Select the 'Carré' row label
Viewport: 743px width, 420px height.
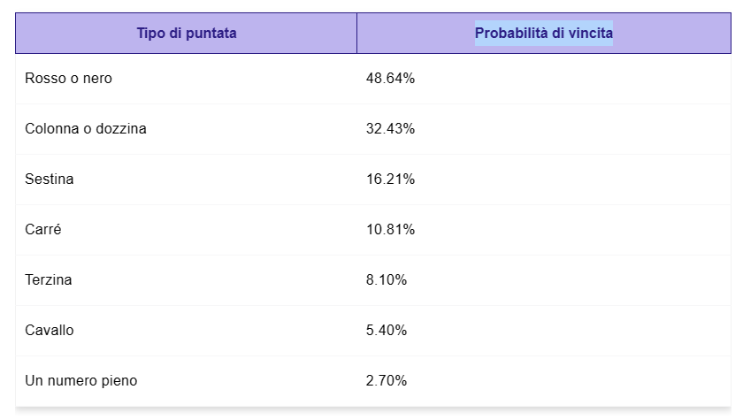43,230
